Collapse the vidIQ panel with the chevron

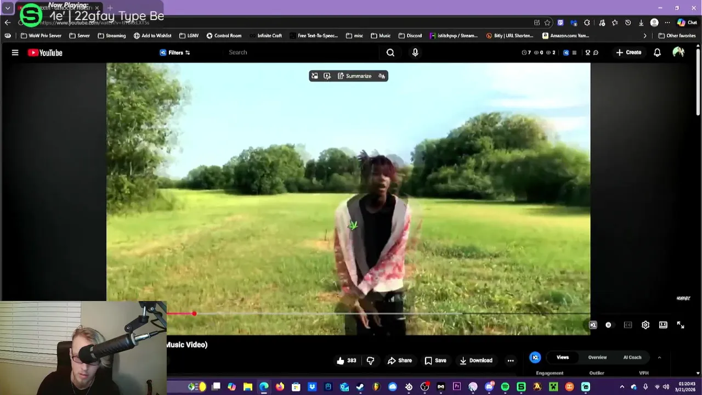[x=659, y=357]
